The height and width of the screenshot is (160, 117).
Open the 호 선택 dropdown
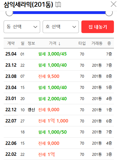61,27
